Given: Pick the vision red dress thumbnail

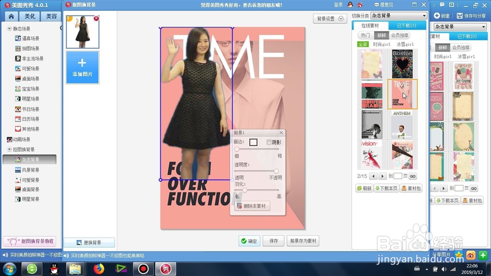Looking at the screenshot, I should point(372,155).
